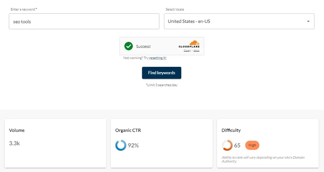Image resolution: width=324 pixels, height=172 pixels.
Task: Click the orange Difficulty gauge ring
Action: click(227, 145)
